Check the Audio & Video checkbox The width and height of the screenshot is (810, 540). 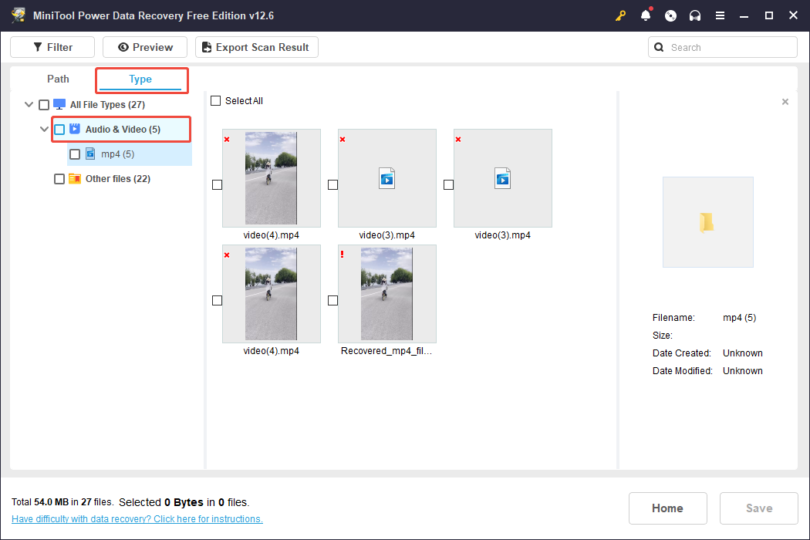click(x=59, y=129)
